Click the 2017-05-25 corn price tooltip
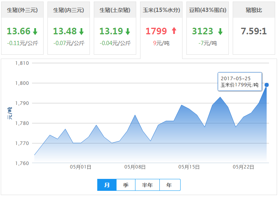This screenshot has width=279, height=197. pyautogui.click(x=240, y=82)
